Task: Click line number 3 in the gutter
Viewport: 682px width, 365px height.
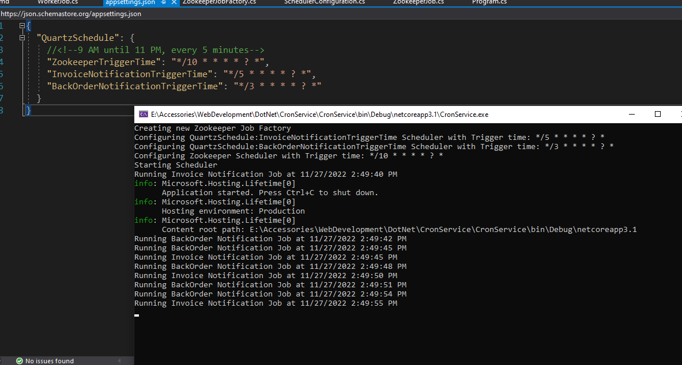Action: (x=5, y=50)
